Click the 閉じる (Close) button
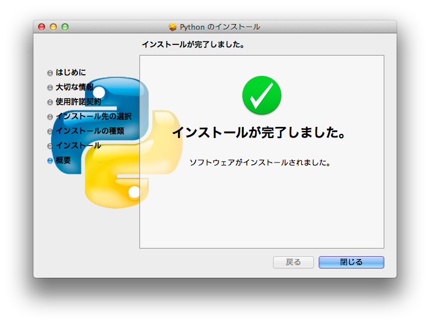This screenshot has height=324, width=430. point(351,262)
